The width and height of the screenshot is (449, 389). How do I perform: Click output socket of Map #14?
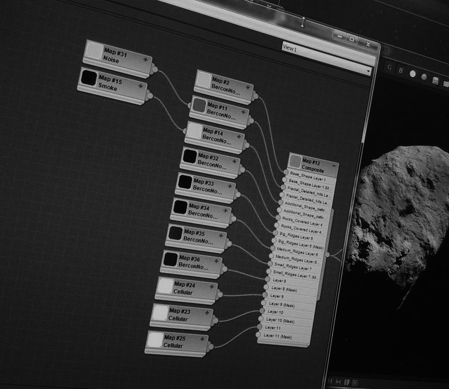[x=246, y=146]
